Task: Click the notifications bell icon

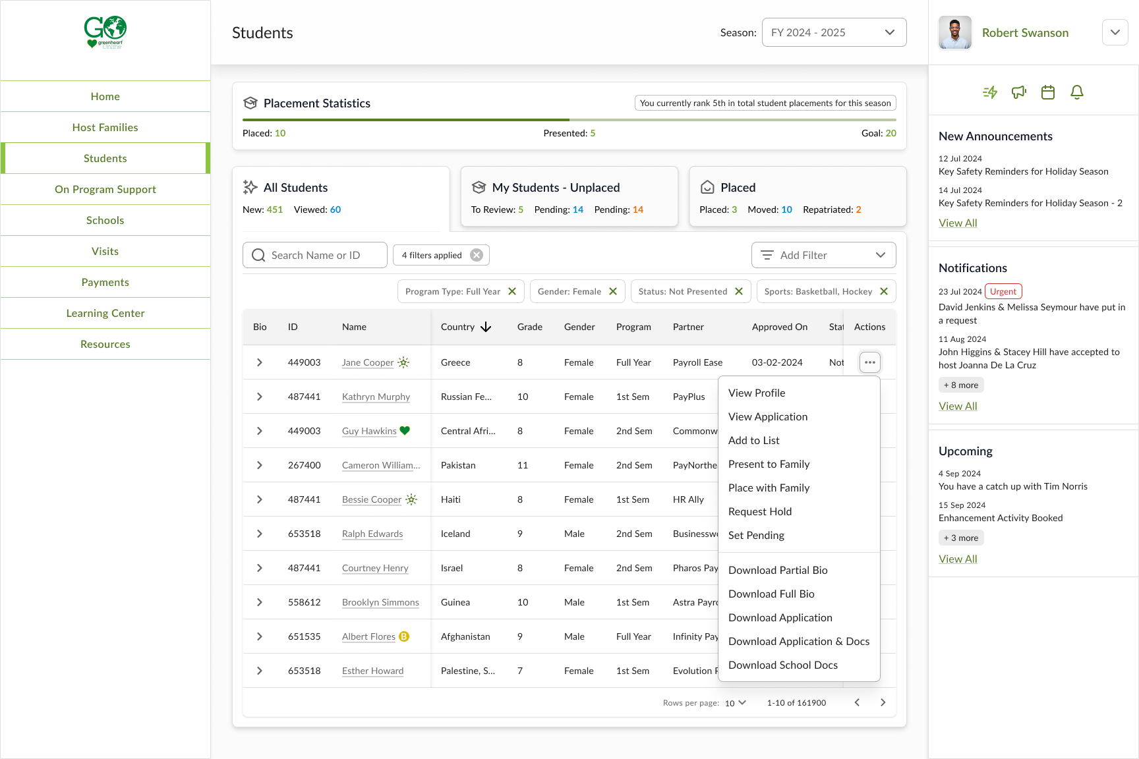Action: 1076,92
